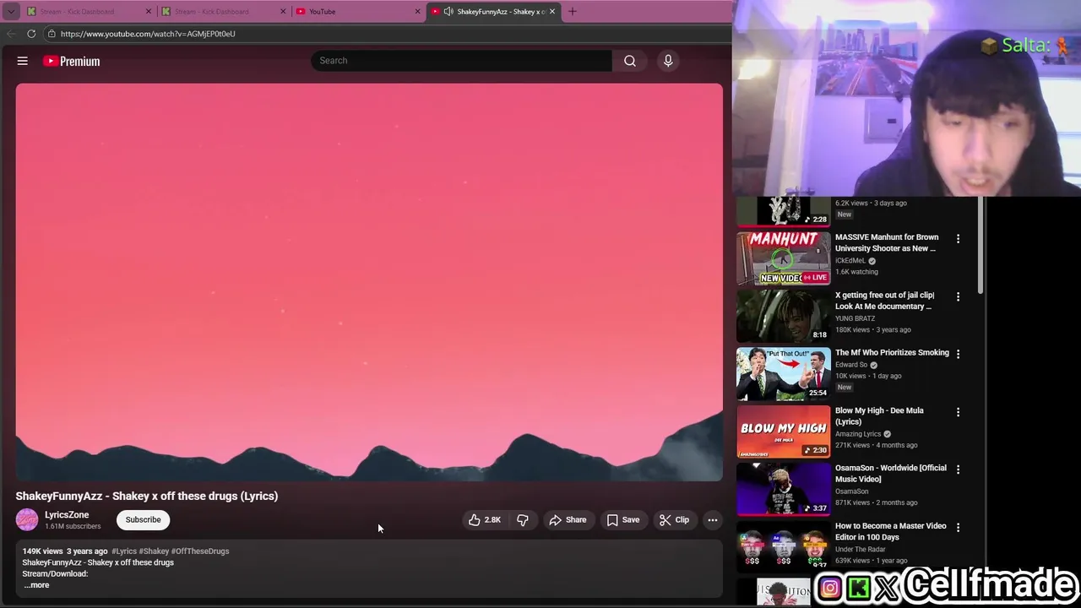
Task: Click the search magnifier button
Action: (x=630, y=61)
